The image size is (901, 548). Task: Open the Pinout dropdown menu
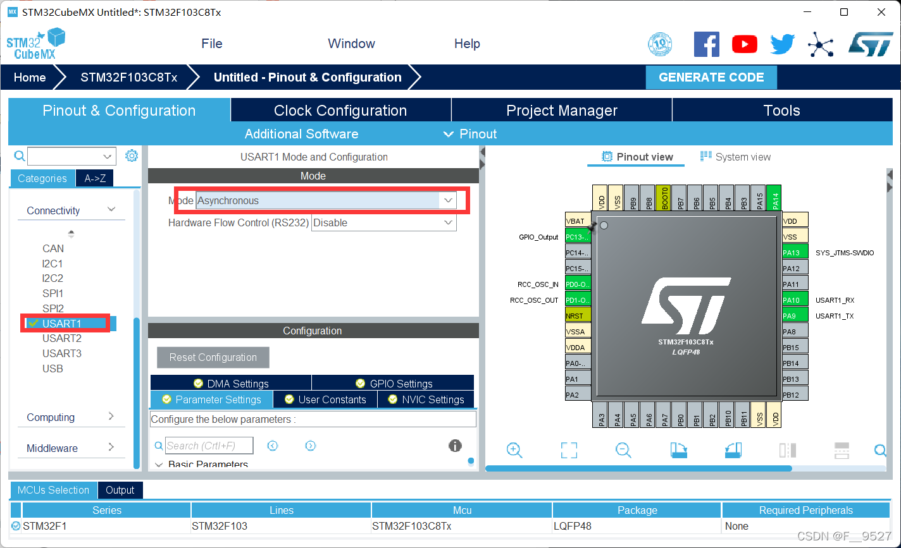(x=470, y=134)
